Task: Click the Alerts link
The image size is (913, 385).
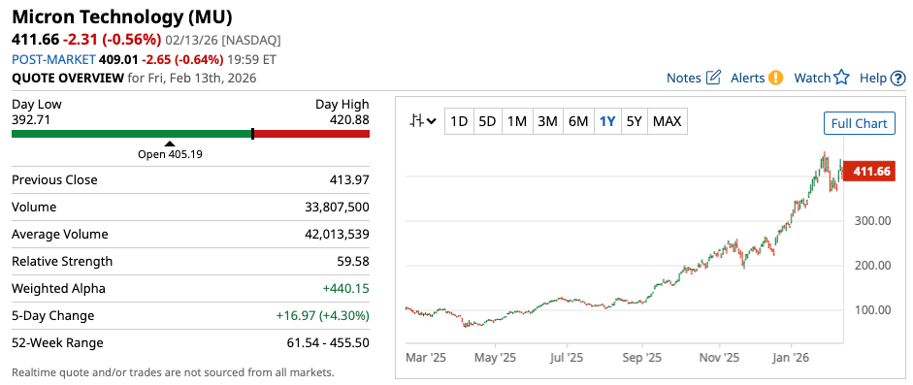Action: pyautogui.click(x=748, y=78)
